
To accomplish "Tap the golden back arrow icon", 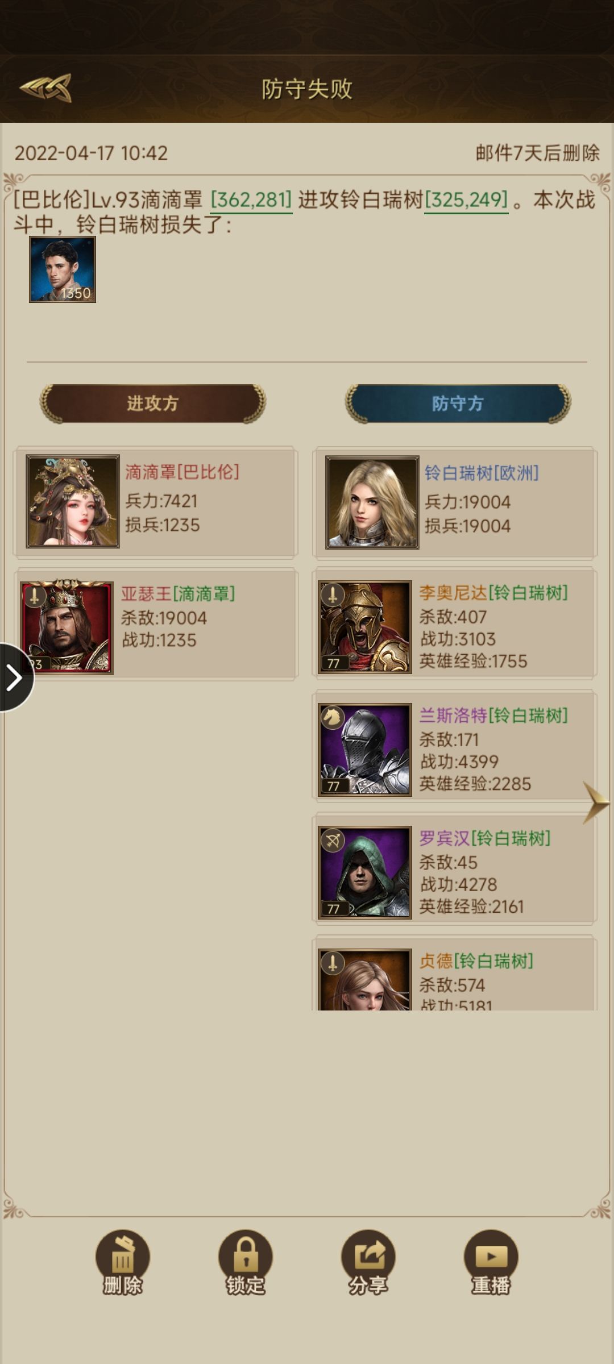I will click(x=46, y=88).
